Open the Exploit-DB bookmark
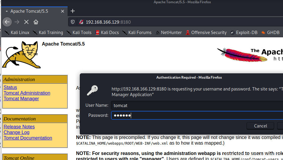283x160 pixels. pyautogui.click(x=244, y=33)
